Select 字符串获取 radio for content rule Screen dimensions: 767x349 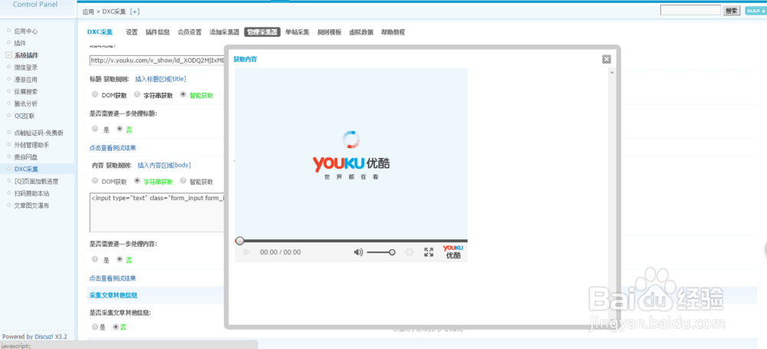pyautogui.click(x=137, y=180)
